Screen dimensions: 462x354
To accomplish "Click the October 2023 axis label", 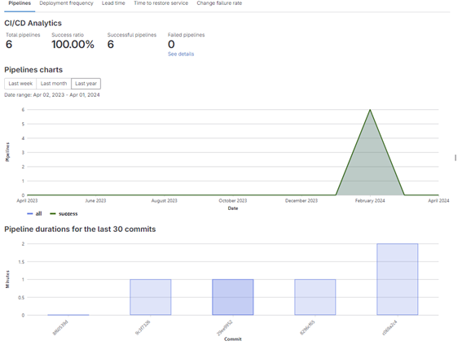I will click(x=233, y=201).
